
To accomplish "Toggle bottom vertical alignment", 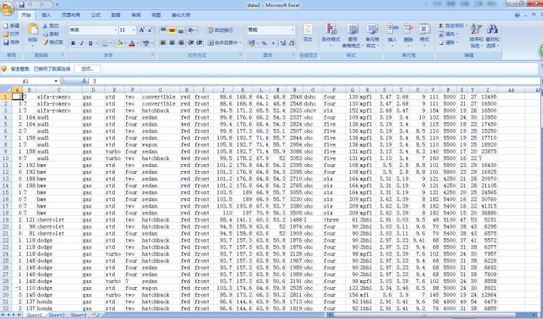I will [181, 30].
